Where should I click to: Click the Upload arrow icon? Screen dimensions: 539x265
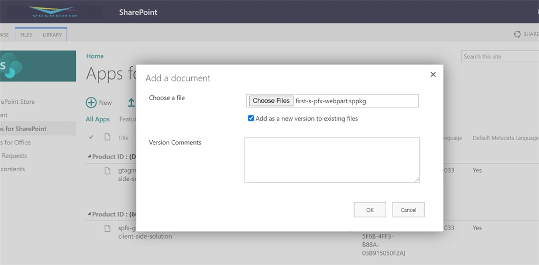(131, 102)
